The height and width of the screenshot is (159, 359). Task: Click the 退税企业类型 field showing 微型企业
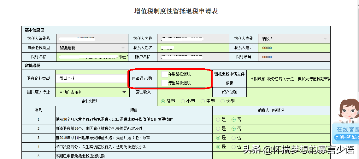pyautogui.click(x=91, y=78)
